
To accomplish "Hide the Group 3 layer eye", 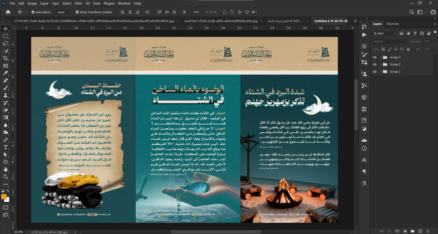I will click(x=374, y=57).
